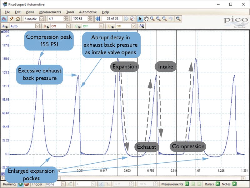Viewport: 250px width, 188px height.
Task: Click the Notes label text
Action: [x=226, y=184]
